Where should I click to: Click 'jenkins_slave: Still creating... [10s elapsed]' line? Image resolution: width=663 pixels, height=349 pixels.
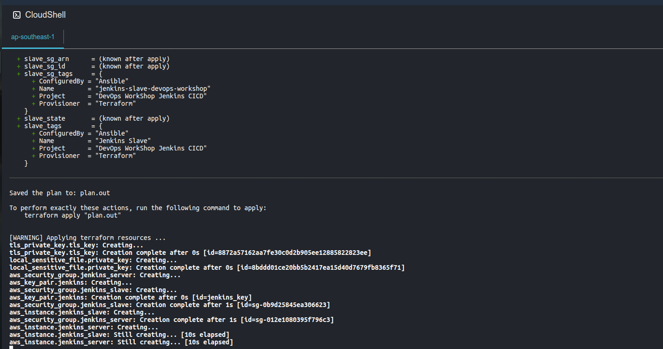119,335
